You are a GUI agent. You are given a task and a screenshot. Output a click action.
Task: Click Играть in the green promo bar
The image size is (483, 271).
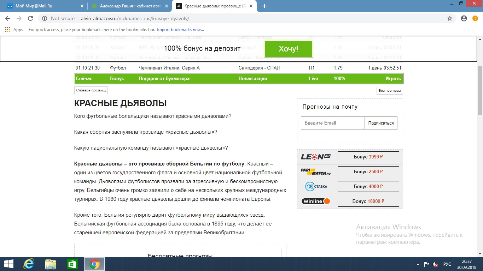click(393, 78)
